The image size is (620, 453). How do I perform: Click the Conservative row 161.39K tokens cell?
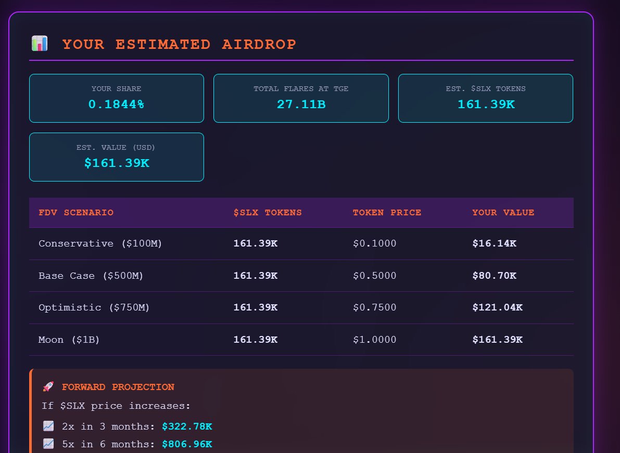[x=256, y=243]
